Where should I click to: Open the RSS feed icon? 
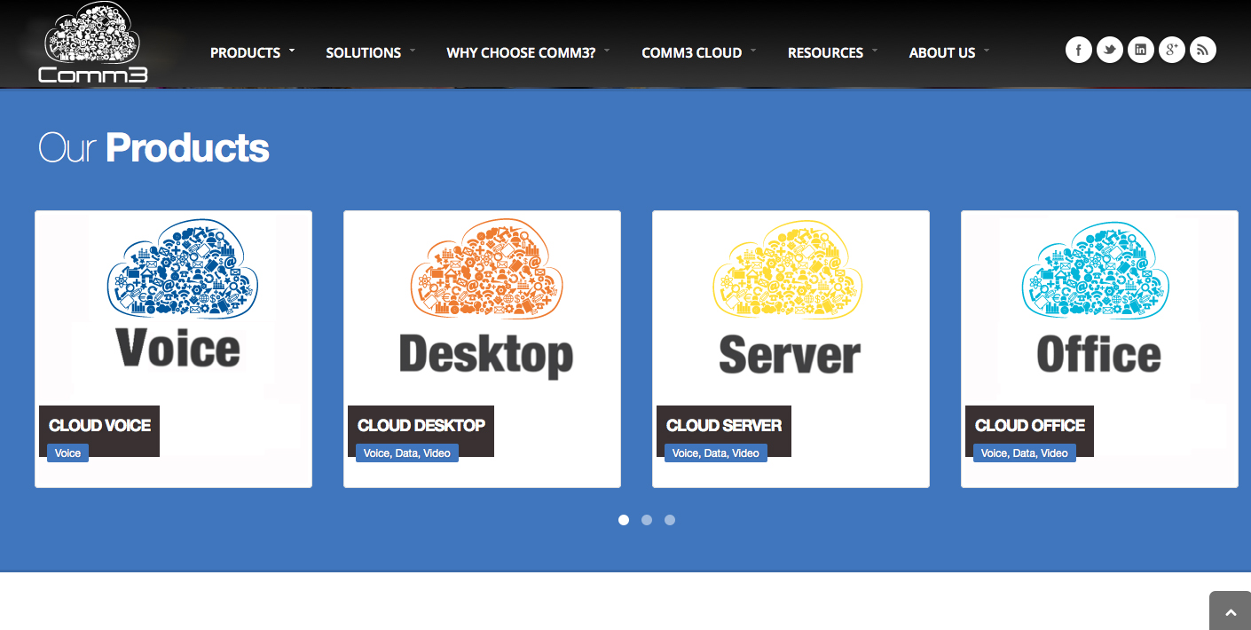1203,50
